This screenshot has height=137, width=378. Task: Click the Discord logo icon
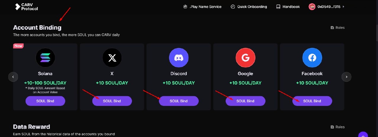click(179, 58)
